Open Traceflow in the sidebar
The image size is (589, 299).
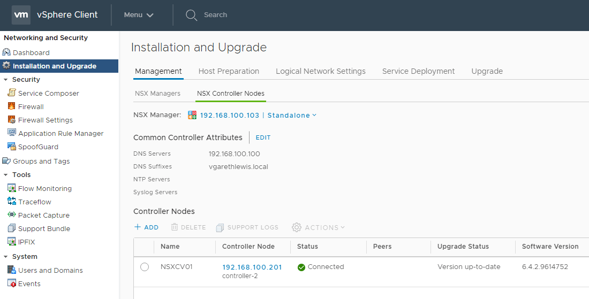[x=35, y=202]
